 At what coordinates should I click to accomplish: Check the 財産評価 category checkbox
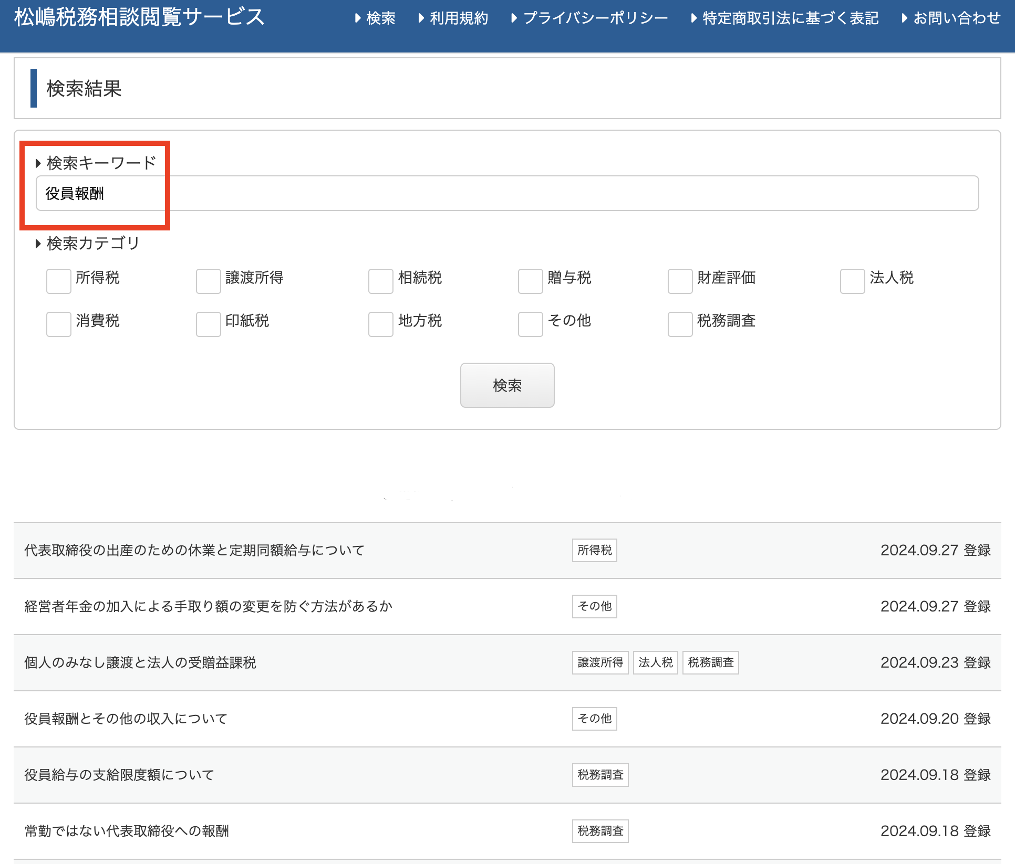[680, 281]
